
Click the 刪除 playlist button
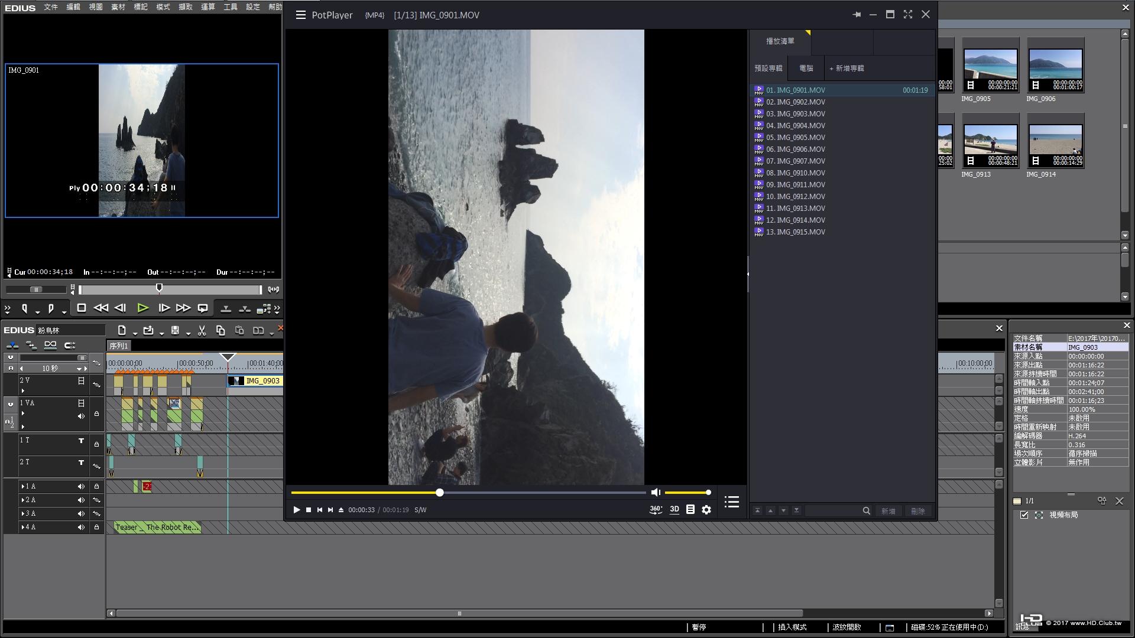pyautogui.click(x=917, y=511)
